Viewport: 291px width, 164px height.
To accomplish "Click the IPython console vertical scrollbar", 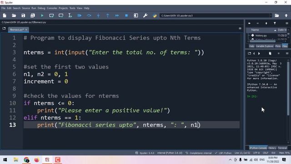I will (x=288, y=88).
